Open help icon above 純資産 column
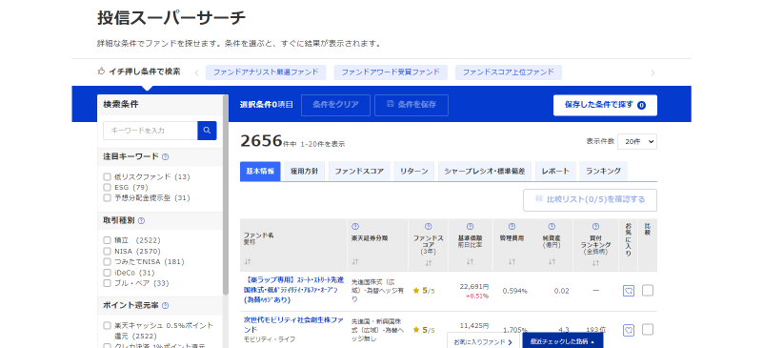The image size is (763, 348). point(552,226)
